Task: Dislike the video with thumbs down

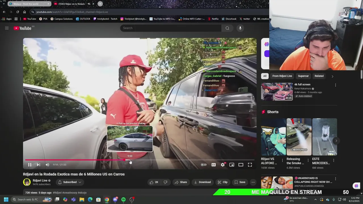Action: 165,182
